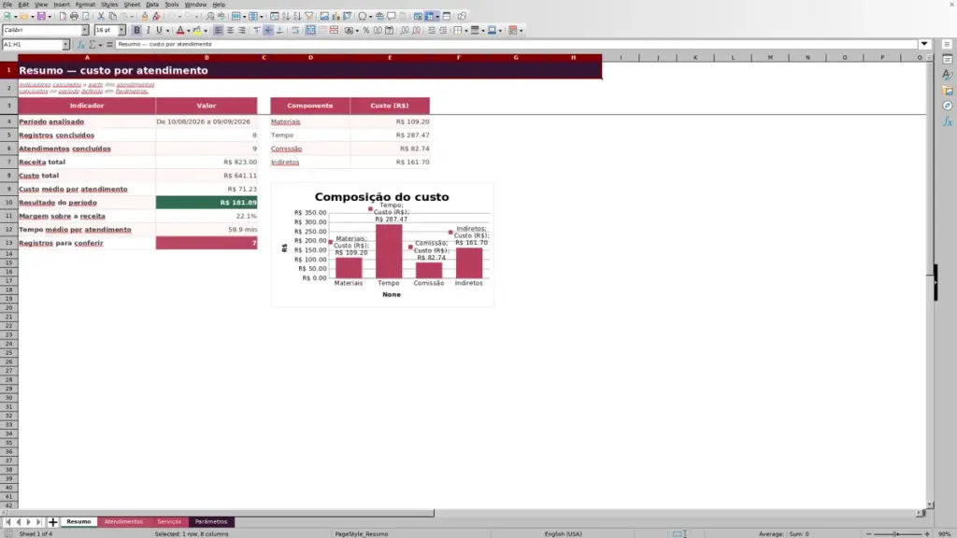Screen dimensions: 957x538
Task: Toggle Underline formatting
Action: [x=159, y=31]
